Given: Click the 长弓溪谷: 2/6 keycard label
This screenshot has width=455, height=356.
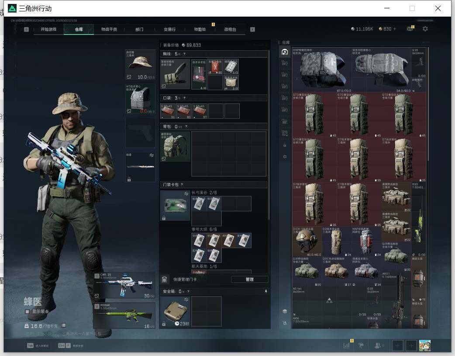Looking at the screenshot, I should pyautogui.click(x=204, y=193).
